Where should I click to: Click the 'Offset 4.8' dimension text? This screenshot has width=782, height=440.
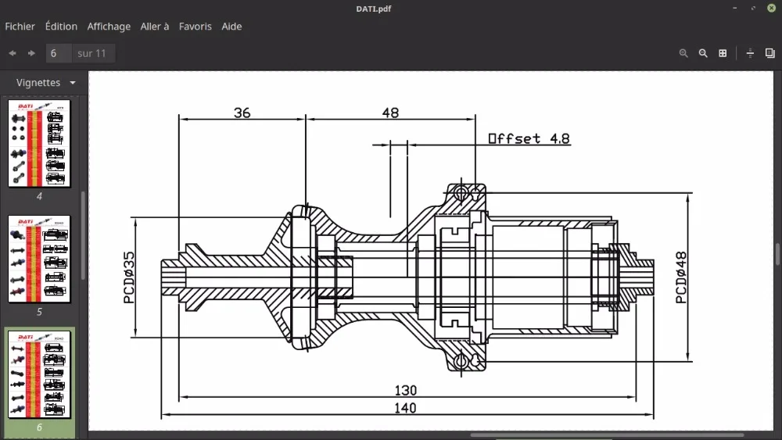coord(529,138)
